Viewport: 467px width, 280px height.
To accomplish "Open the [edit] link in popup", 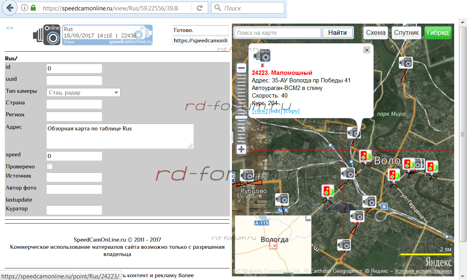I will click(275, 111).
